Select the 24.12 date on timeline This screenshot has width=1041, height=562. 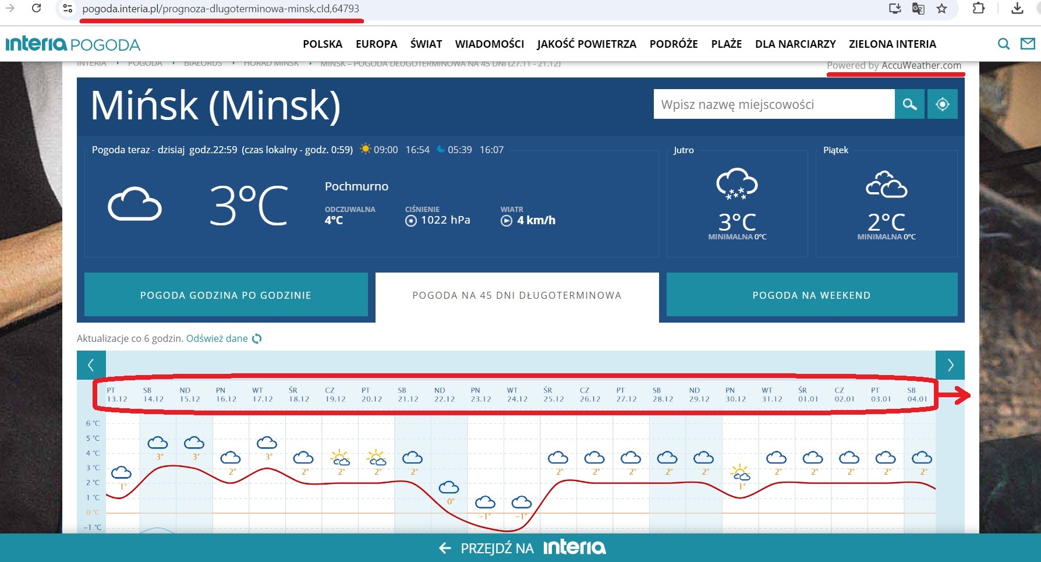tap(517, 395)
